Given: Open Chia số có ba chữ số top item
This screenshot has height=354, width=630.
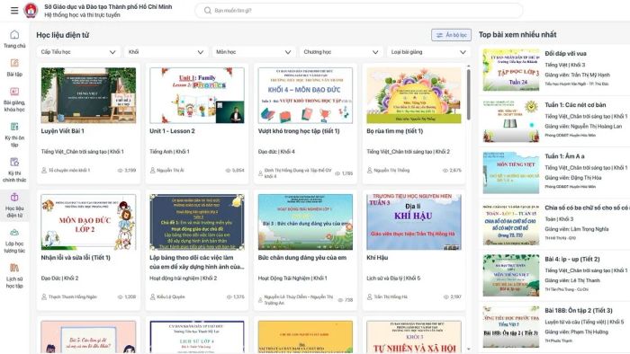Looking at the screenshot, I should [587, 208].
